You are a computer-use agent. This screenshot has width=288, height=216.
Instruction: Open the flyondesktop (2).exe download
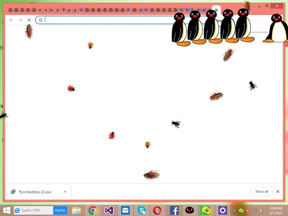pyautogui.click(x=35, y=192)
